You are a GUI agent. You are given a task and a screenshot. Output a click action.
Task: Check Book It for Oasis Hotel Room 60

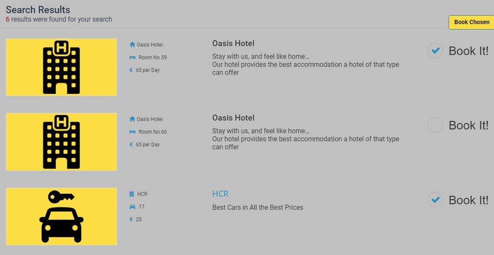click(435, 125)
